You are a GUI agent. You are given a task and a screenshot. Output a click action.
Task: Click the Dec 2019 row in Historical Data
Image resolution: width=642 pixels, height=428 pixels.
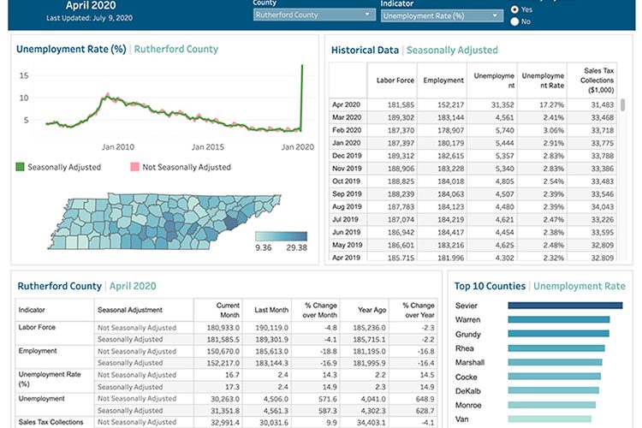tap(347, 157)
